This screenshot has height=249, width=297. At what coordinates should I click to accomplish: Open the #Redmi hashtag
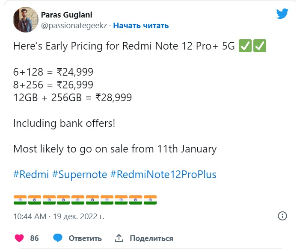pos(31,174)
